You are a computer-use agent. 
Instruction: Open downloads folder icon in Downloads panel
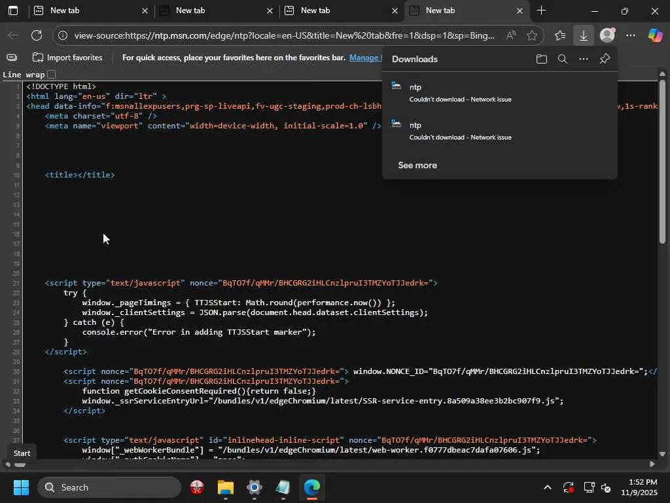541,59
